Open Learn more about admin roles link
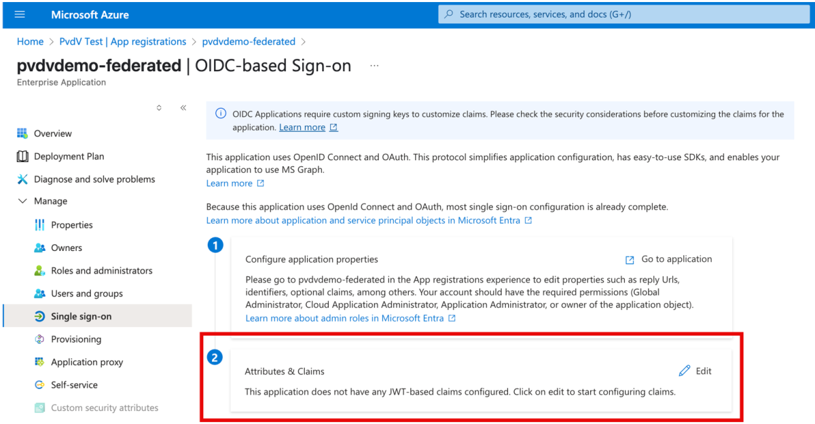 [344, 318]
